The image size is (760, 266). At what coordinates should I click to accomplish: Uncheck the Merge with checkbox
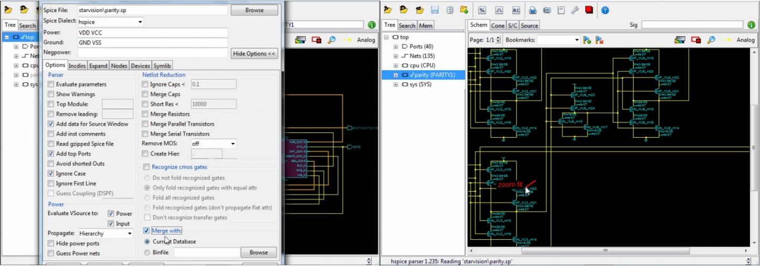(146, 230)
